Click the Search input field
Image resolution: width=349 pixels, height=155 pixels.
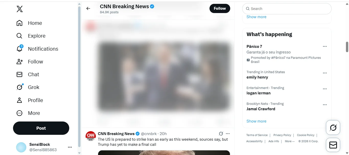289,9
